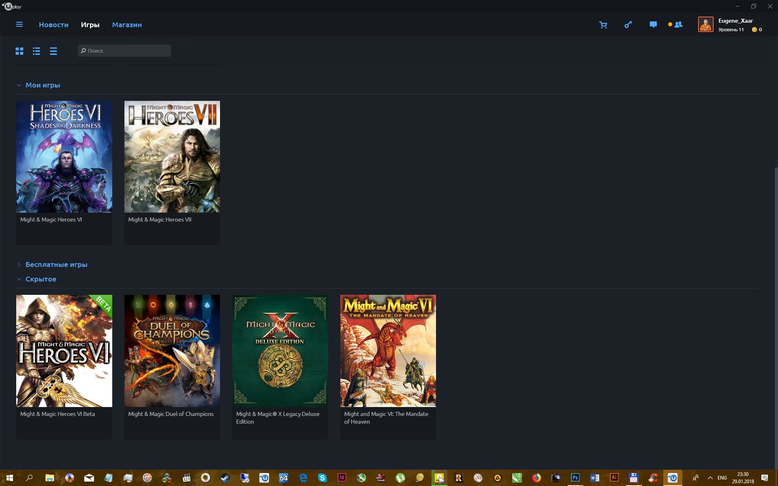This screenshot has width=778, height=486.
Task: Open the friends list icon
Action: point(678,25)
